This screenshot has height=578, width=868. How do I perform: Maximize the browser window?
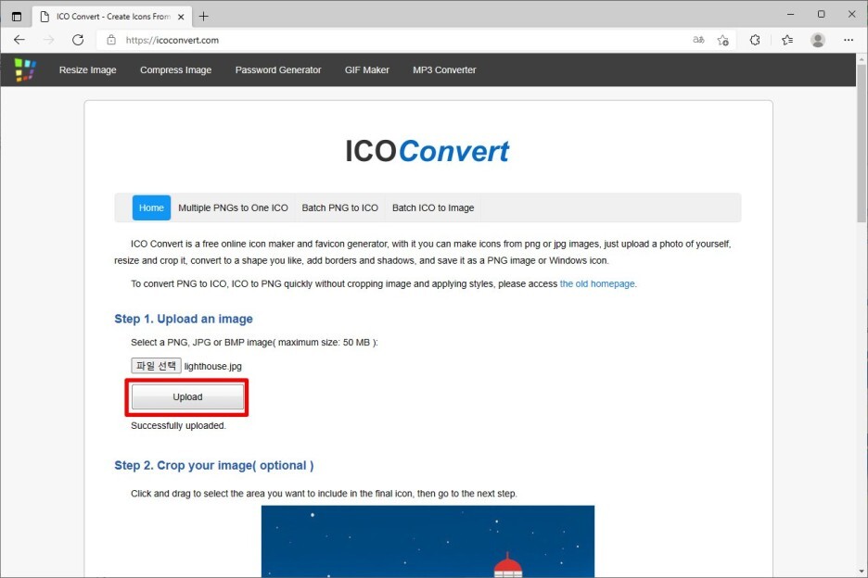tap(821, 15)
